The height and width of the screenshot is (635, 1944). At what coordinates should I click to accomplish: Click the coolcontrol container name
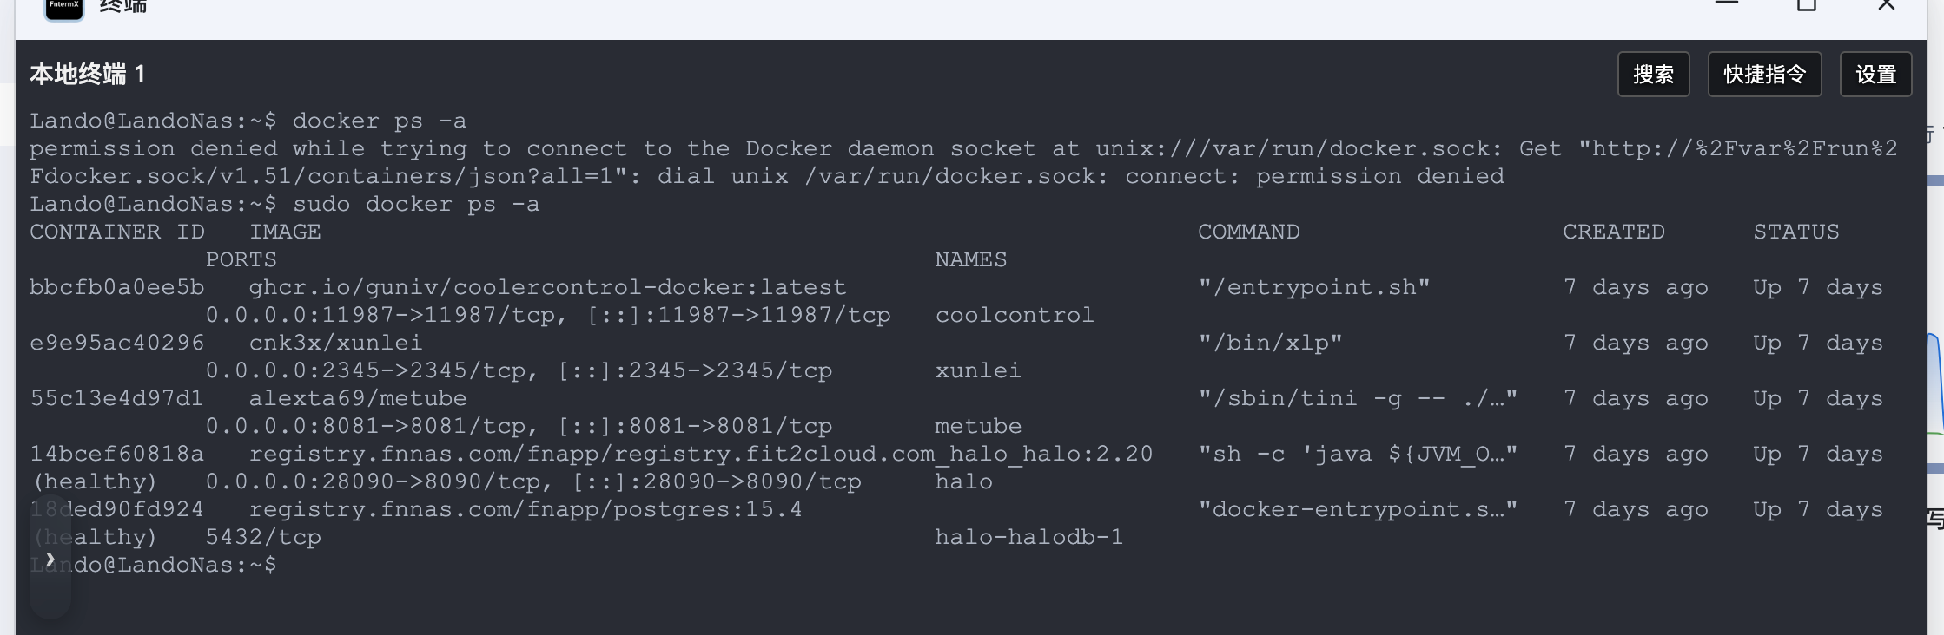pos(1014,316)
